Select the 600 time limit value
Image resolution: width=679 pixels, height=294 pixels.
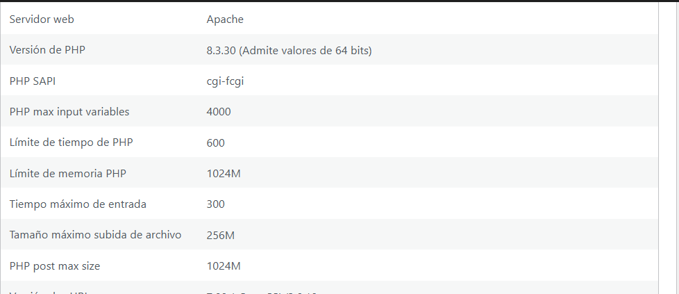point(216,142)
